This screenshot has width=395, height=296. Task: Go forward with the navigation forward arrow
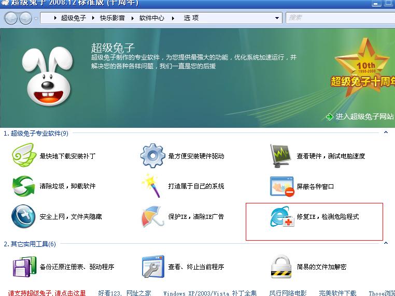(26, 18)
